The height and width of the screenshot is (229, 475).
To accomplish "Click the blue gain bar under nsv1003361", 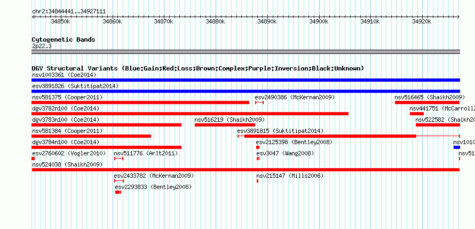I will click(246, 80).
